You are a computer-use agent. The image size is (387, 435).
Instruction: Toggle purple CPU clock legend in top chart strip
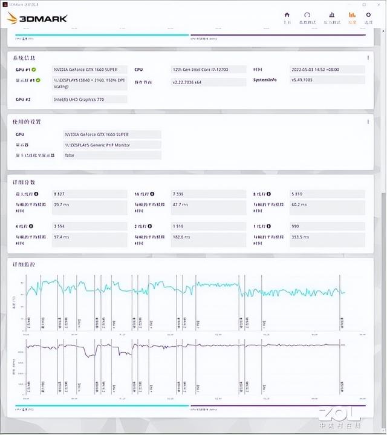[x=278, y=36]
